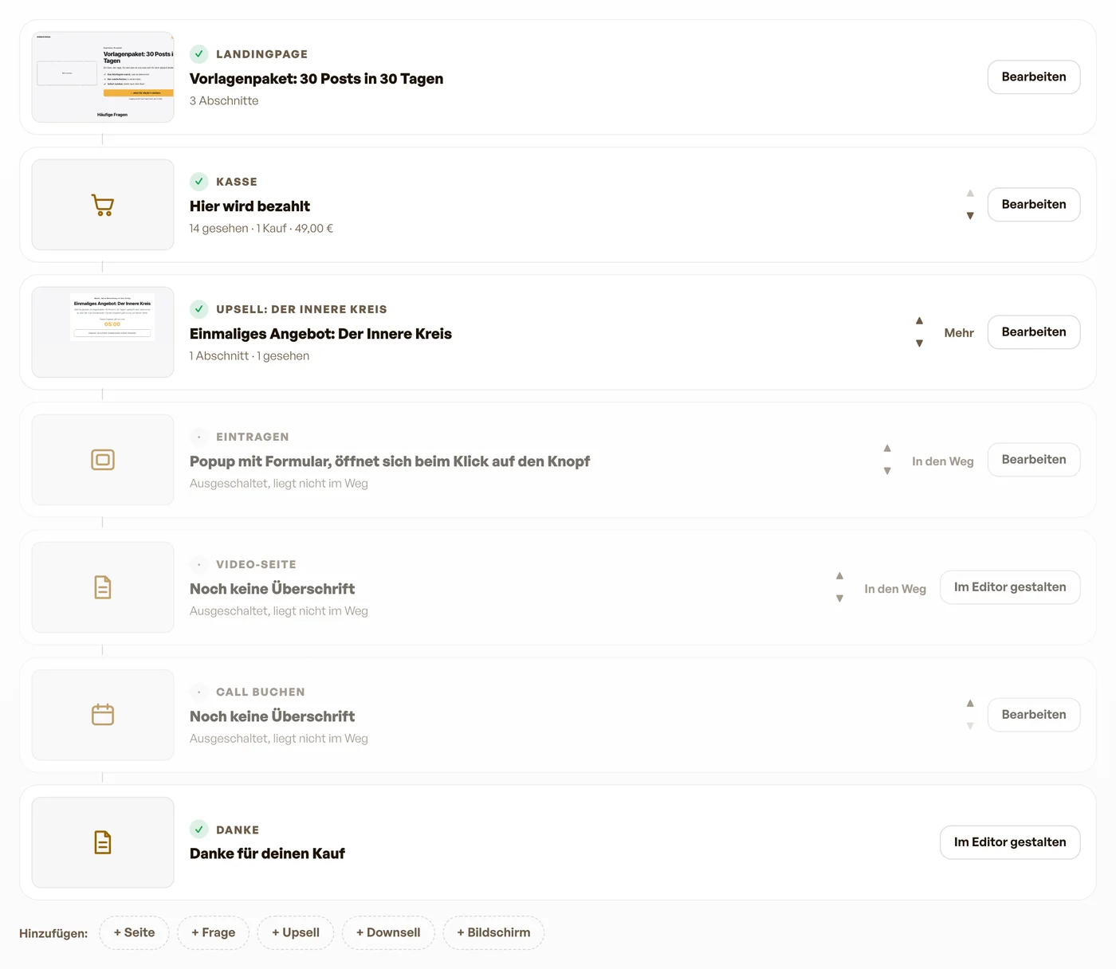Add a new Seite to the funnel
The height and width of the screenshot is (969, 1116).
134,932
